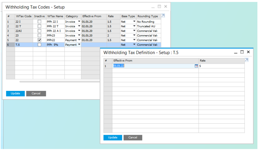The height and width of the screenshot is (150, 260).
Task: Click Effective From header in Definition window
Action: (x=155, y=61)
